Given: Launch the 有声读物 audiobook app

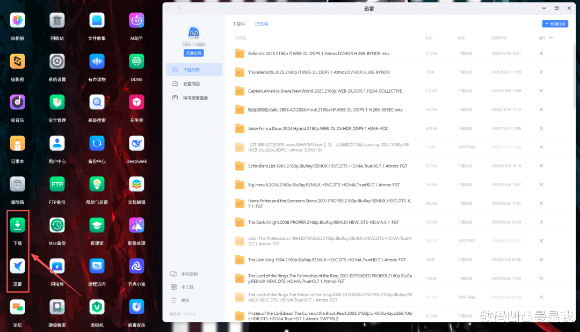Looking at the screenshot, I should [97, 61].
